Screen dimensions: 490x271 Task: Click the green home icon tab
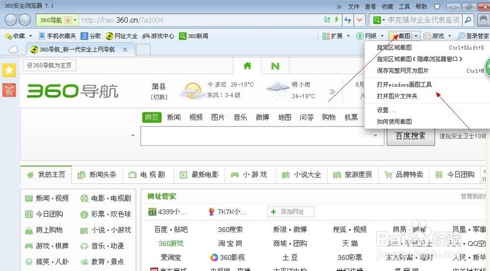(x=247, y=66)
